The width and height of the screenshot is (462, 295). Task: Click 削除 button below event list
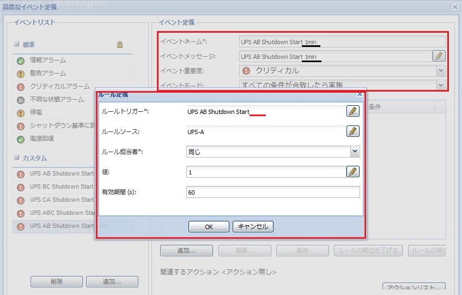[x=57, y=281]
